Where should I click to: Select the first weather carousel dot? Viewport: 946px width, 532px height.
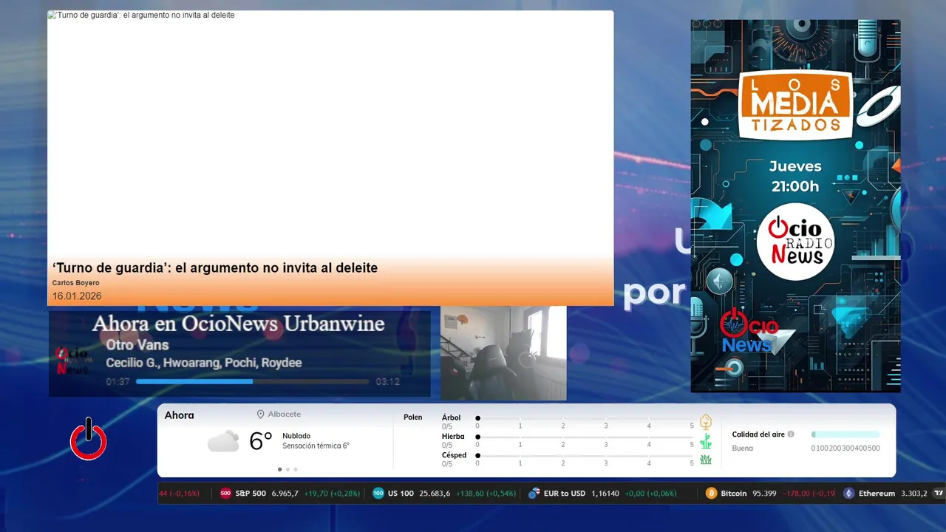(x=279, y=469)
